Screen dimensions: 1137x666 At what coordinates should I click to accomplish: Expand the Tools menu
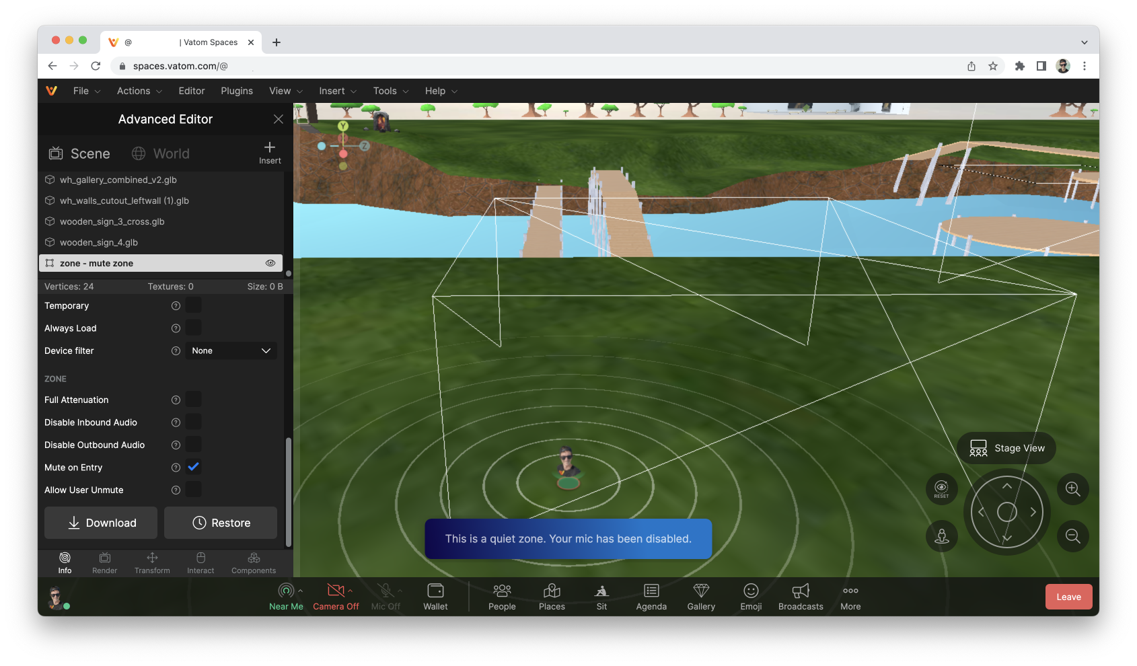click(391, 91)
